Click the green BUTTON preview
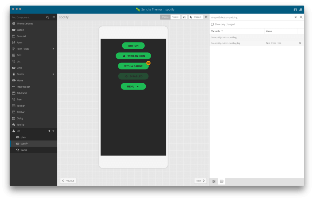The height and width of the screenshot is (200, 314). tap(133, 46)
